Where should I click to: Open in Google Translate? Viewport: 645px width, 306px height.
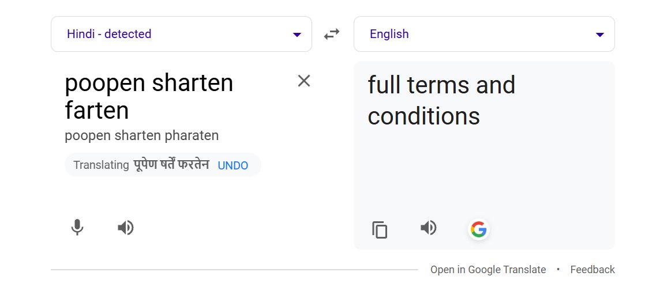click(488, 270)
